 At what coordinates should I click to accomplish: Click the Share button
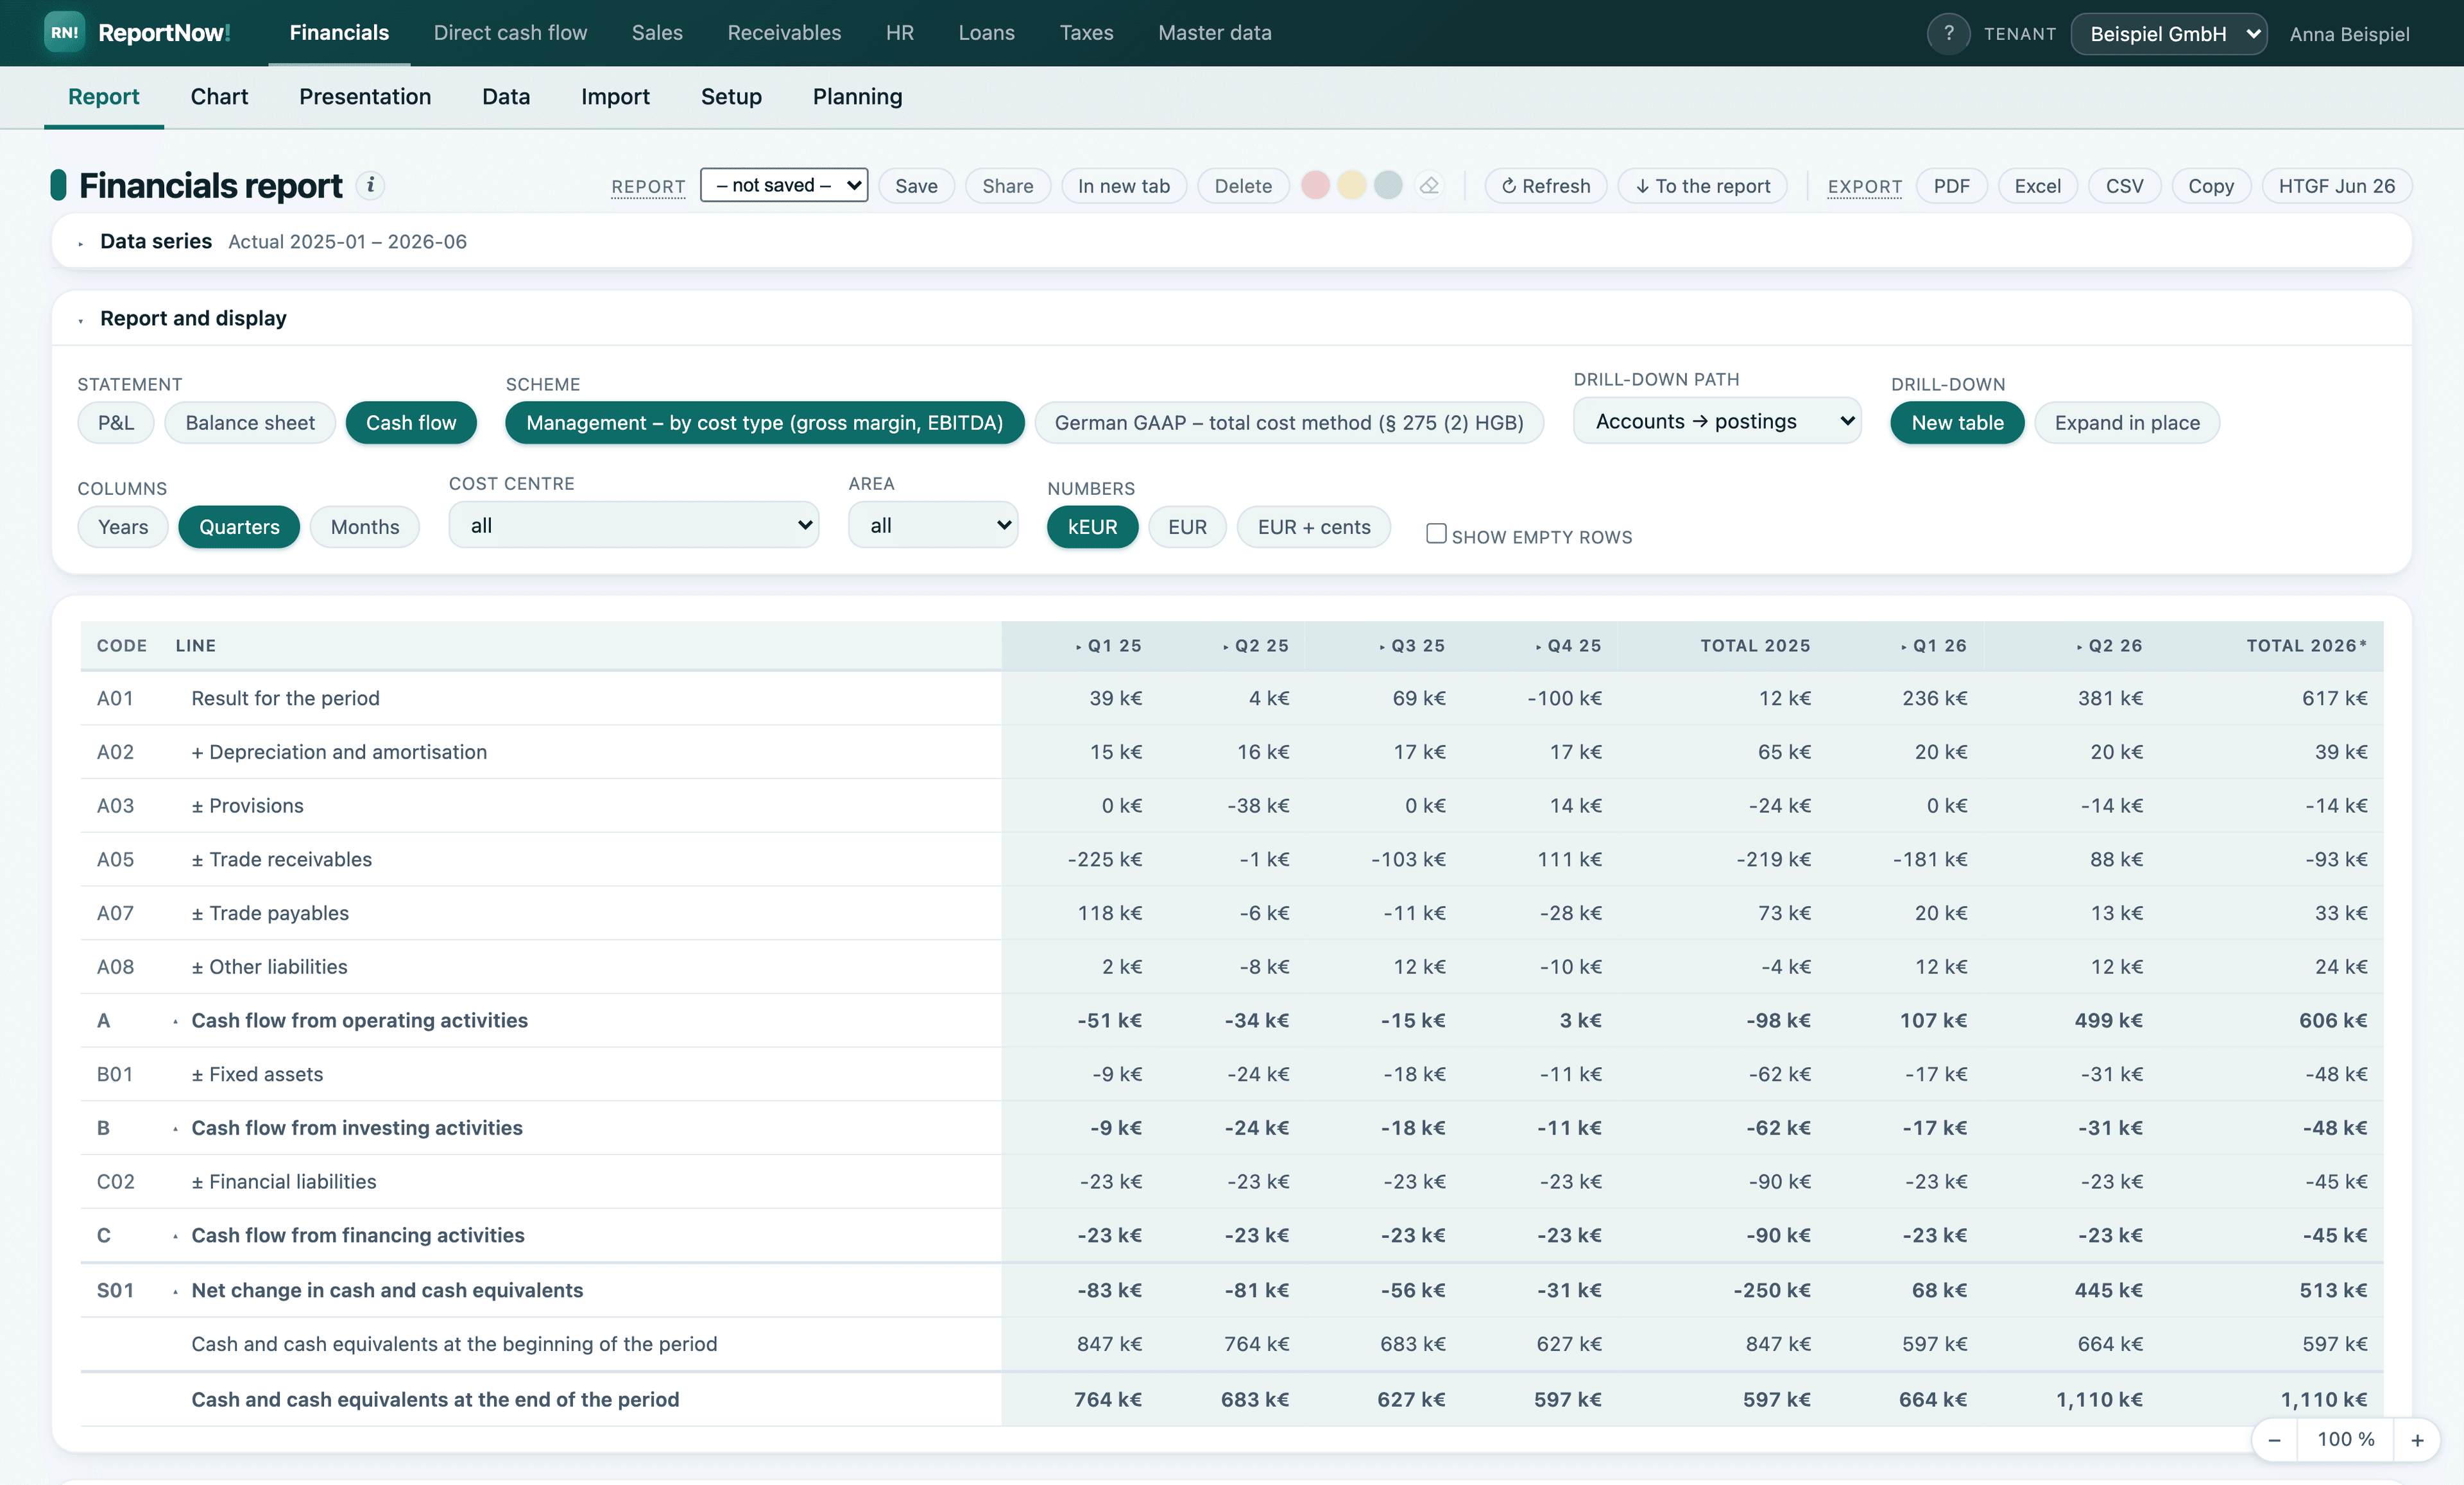click(x=1007, y=186)
